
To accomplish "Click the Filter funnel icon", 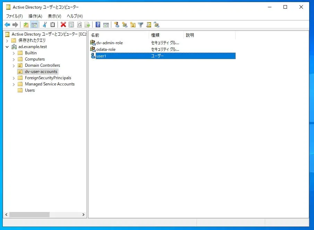I will click(x=141, y=25).
